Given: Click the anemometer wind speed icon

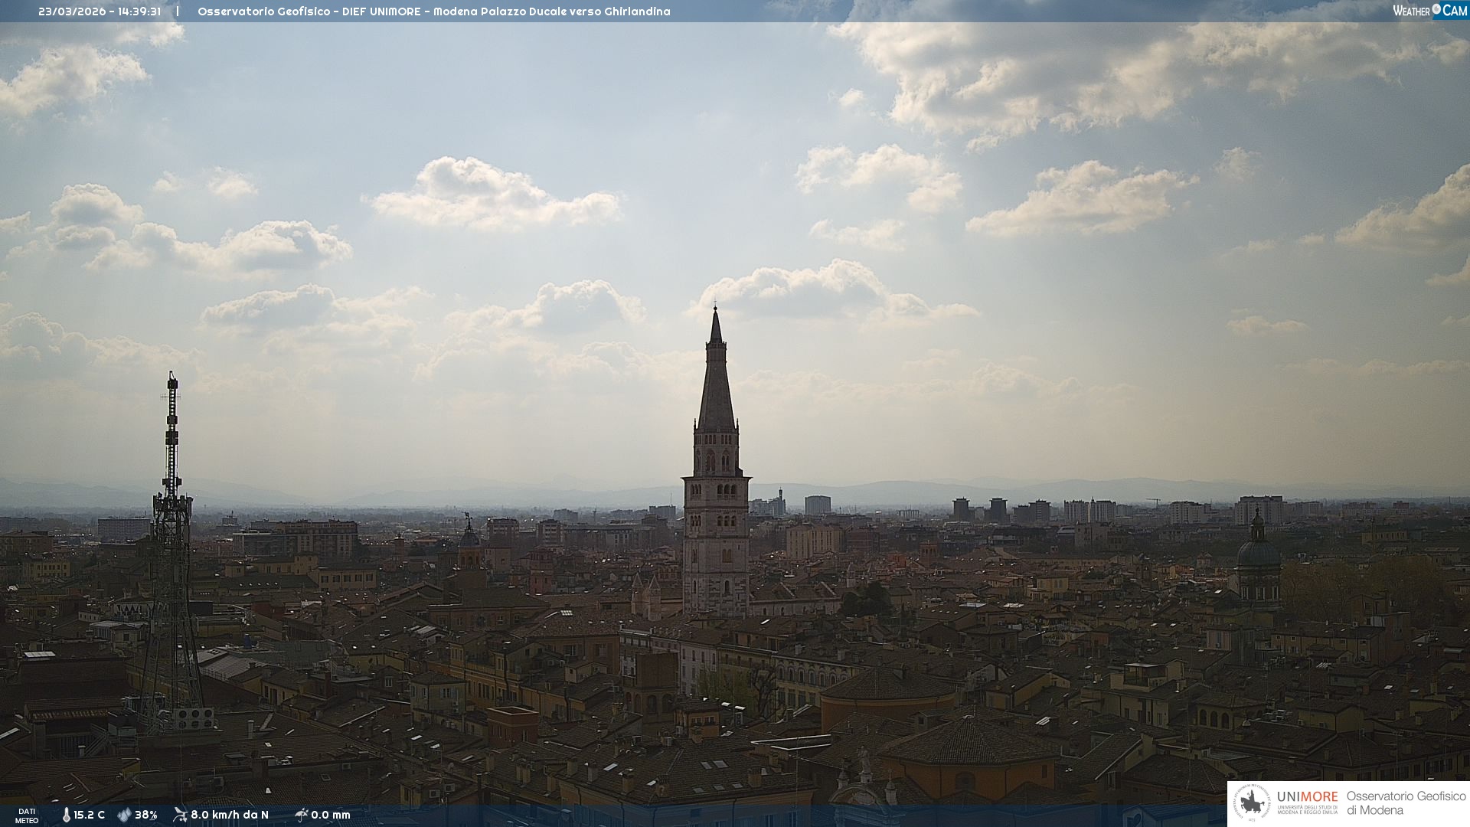Looking at the screenshot, I should coord(180,815).
